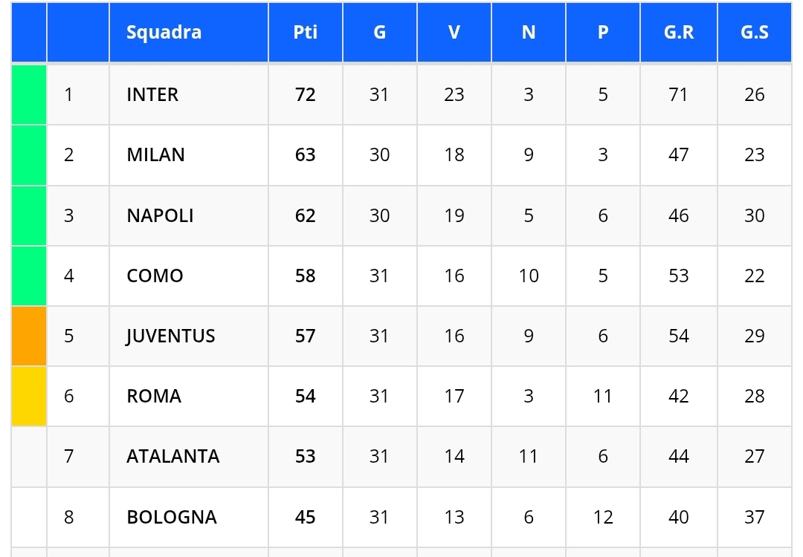Select the NAPOLI team name
The width and height of the screenshot is (803, 557).
click(x=160, y=215)
